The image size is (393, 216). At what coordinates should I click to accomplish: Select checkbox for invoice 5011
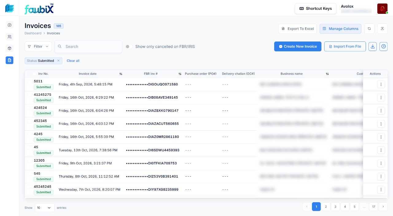(29, 81)
